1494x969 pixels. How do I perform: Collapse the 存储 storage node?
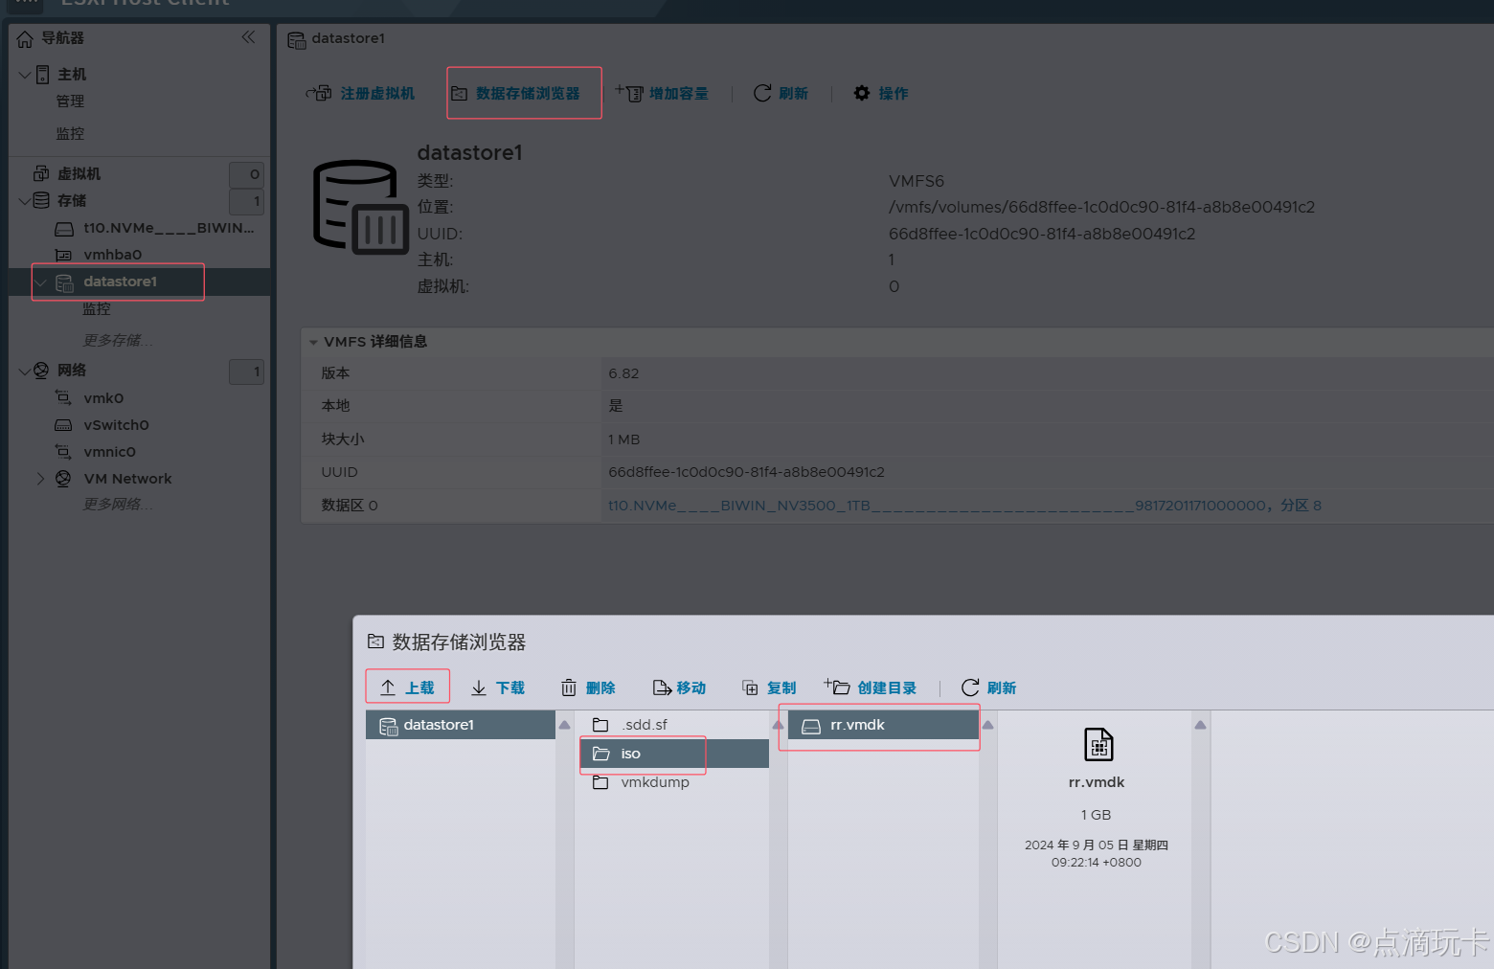point(24,200)
